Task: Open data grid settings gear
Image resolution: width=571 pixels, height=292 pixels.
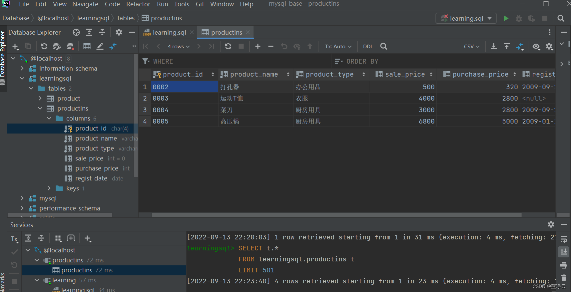Action: pyautogui.click(x=549, y=46)
